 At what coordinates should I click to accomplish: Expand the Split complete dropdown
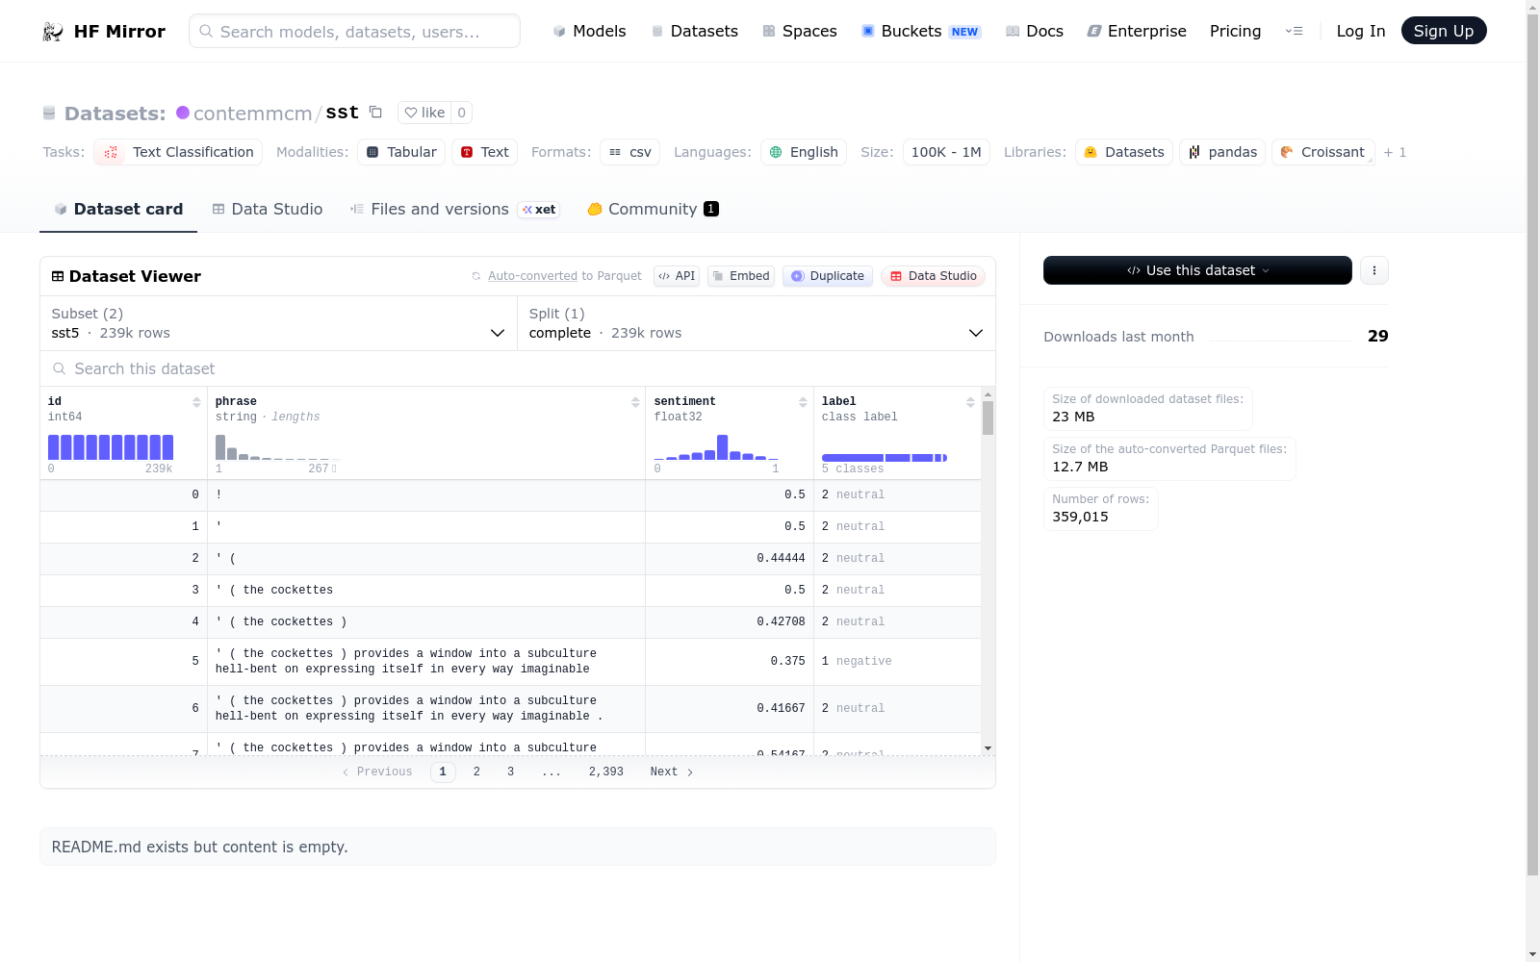tap(756, 323)
